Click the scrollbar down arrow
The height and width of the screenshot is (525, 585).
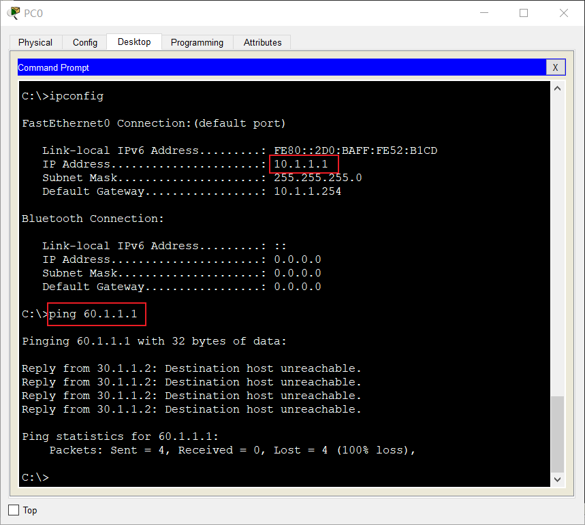tap(557, 479)
